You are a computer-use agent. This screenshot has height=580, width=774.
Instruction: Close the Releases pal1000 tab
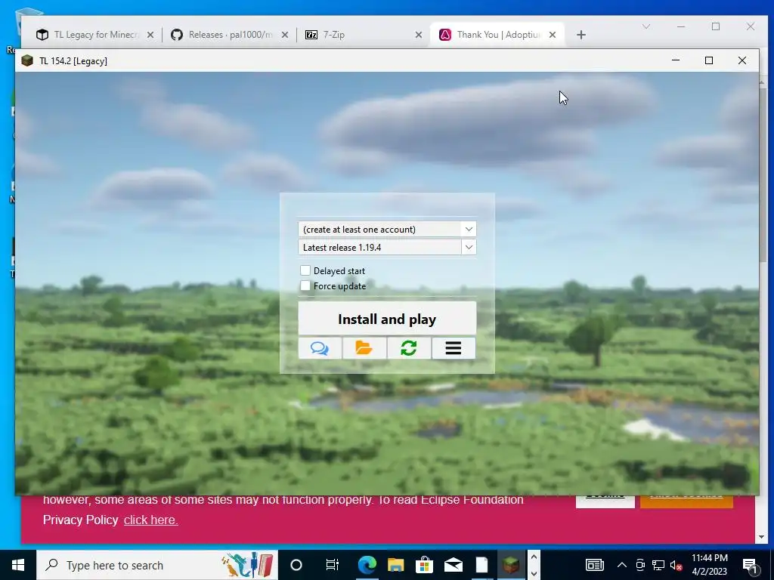285,35
